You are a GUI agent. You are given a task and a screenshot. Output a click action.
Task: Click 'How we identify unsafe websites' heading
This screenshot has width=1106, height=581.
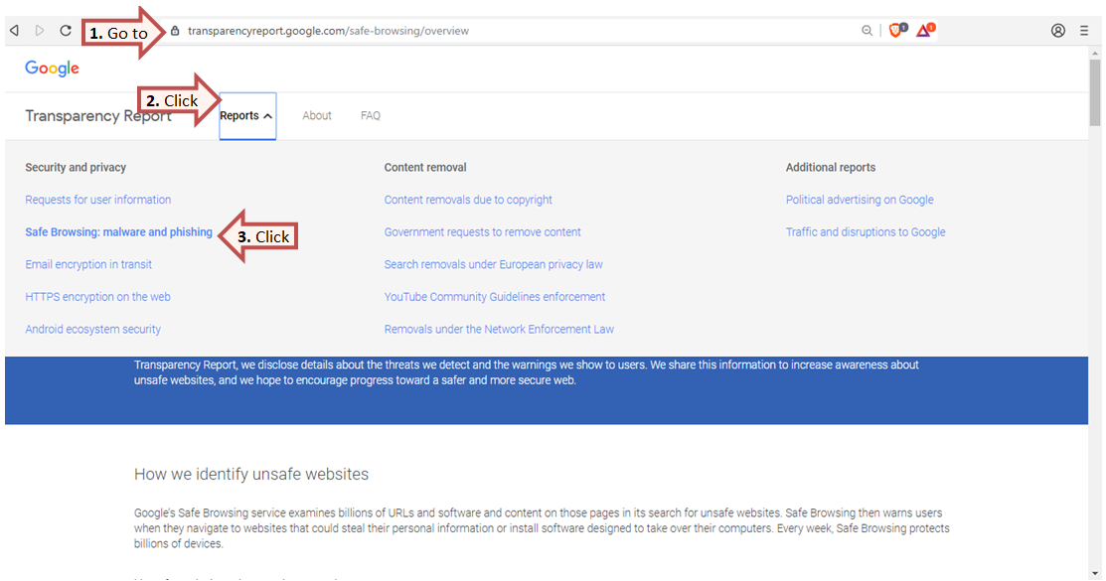[x=251, y=474]
